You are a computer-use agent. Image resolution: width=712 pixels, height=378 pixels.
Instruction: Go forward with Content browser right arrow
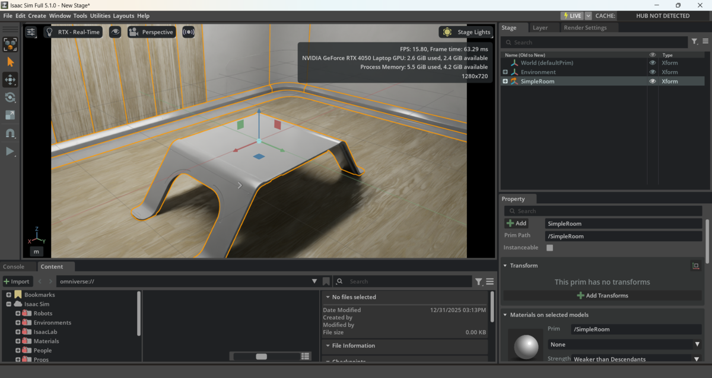[x=51, y=281]
